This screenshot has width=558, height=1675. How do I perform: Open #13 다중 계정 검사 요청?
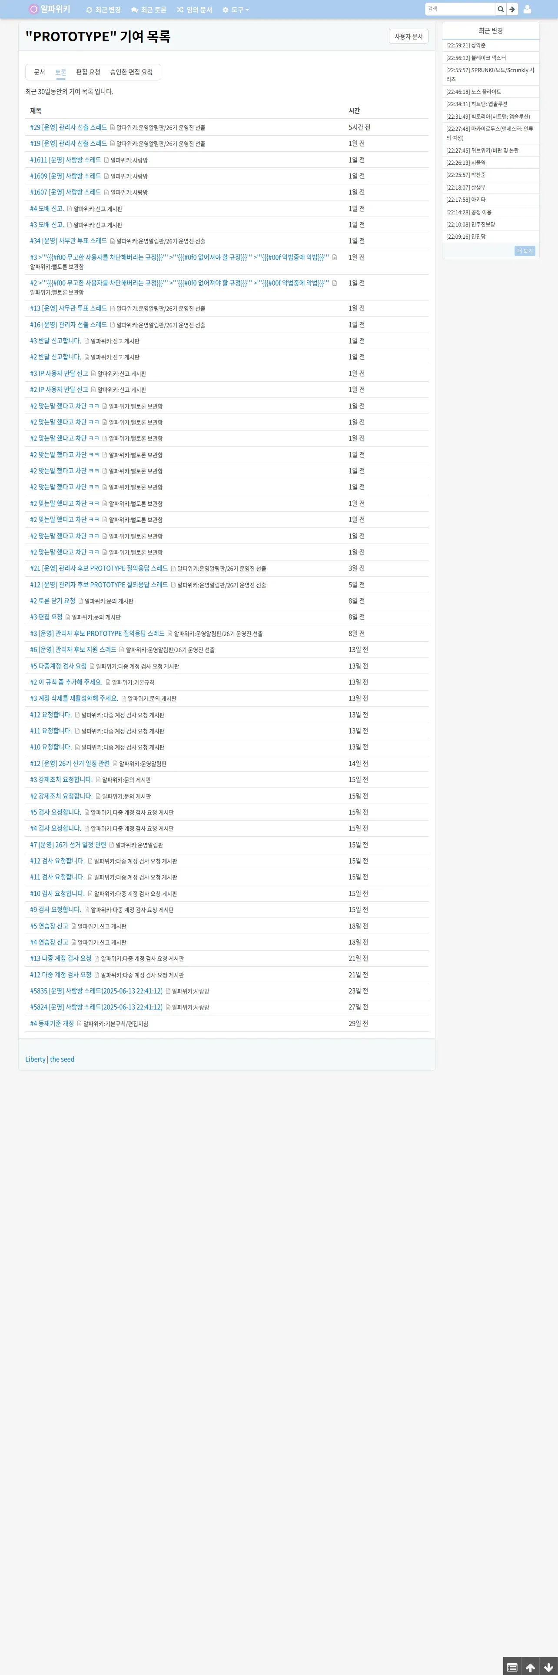(60, 958)
